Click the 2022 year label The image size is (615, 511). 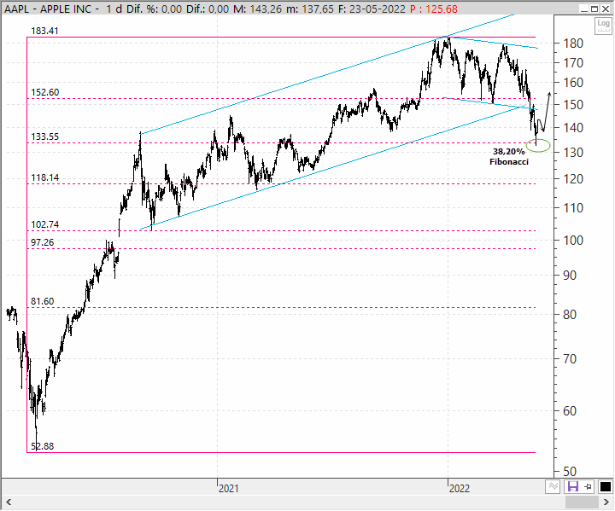460,489
